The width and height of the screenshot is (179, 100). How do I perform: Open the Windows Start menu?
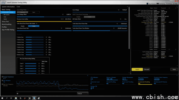pyautogui.click(x=2, y=98)
